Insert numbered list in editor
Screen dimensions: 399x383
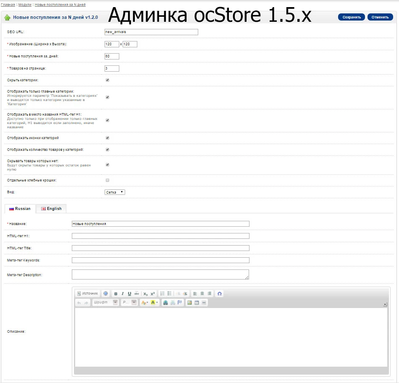click(x=163, y=294)
